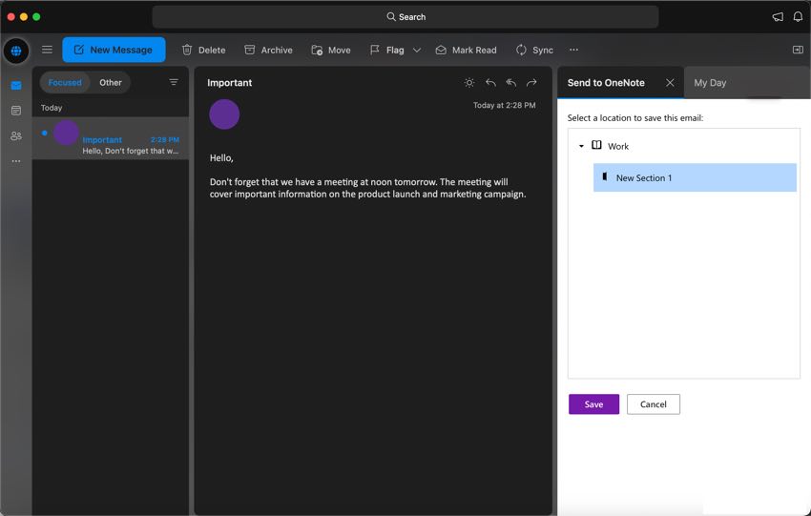The width and height of the screenshot is (811, 516).
Task: Cancel saving to OneNote
Action: [654, 404]
